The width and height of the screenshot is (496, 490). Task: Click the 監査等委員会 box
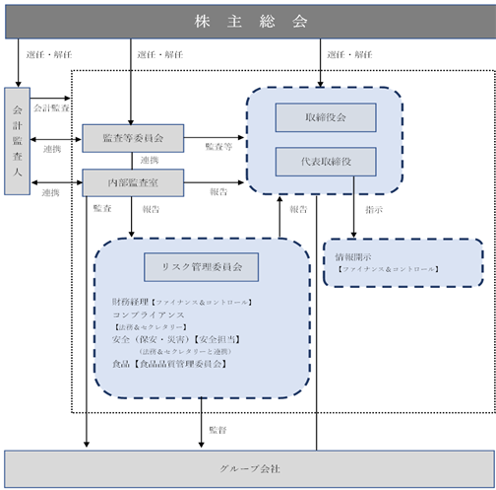point(133,138)
